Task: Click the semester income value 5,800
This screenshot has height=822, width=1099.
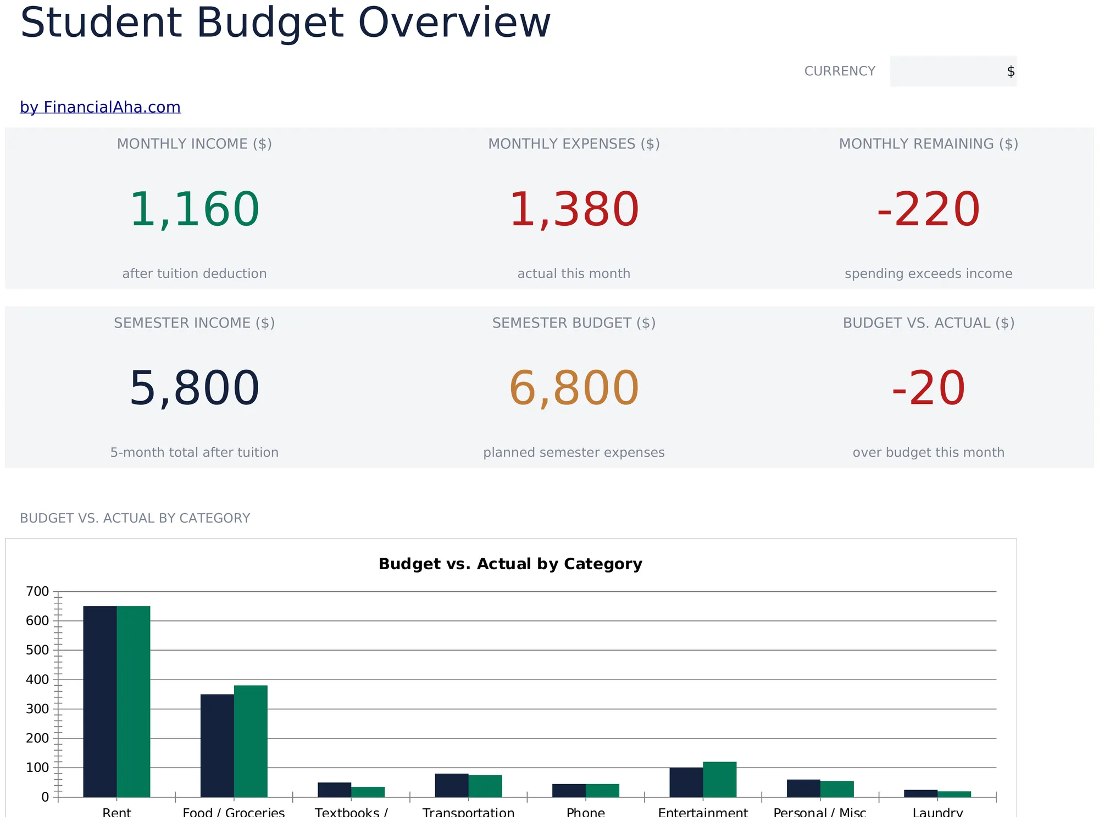Action: [195, 388]
